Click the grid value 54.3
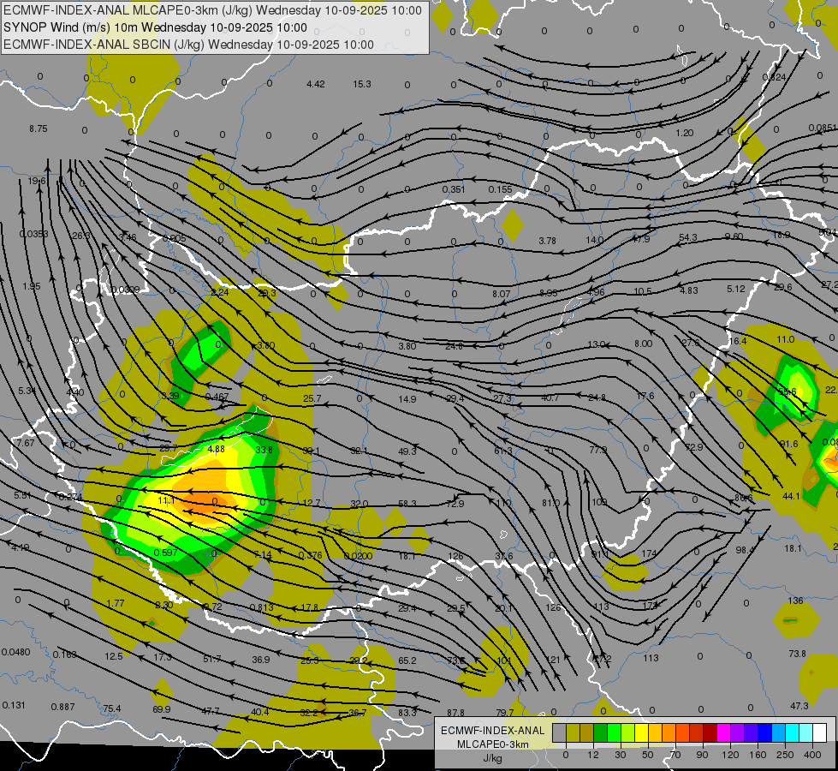This screenshot has width=838, height=771. 688,237
